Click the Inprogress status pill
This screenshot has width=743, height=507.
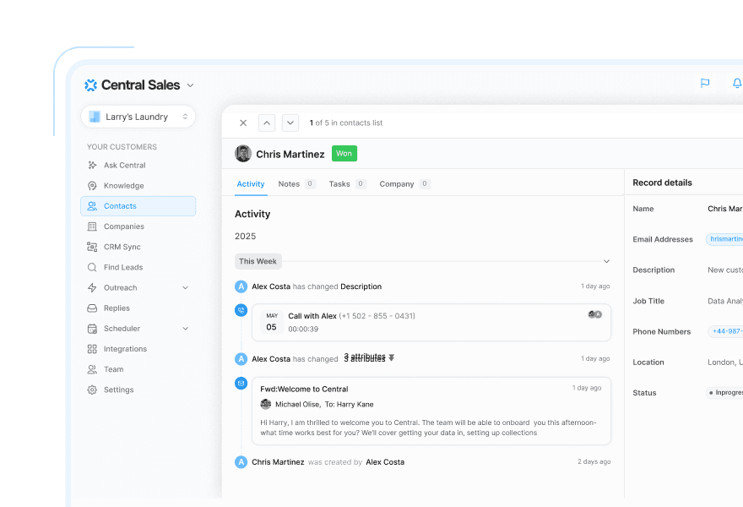(724, 393)
